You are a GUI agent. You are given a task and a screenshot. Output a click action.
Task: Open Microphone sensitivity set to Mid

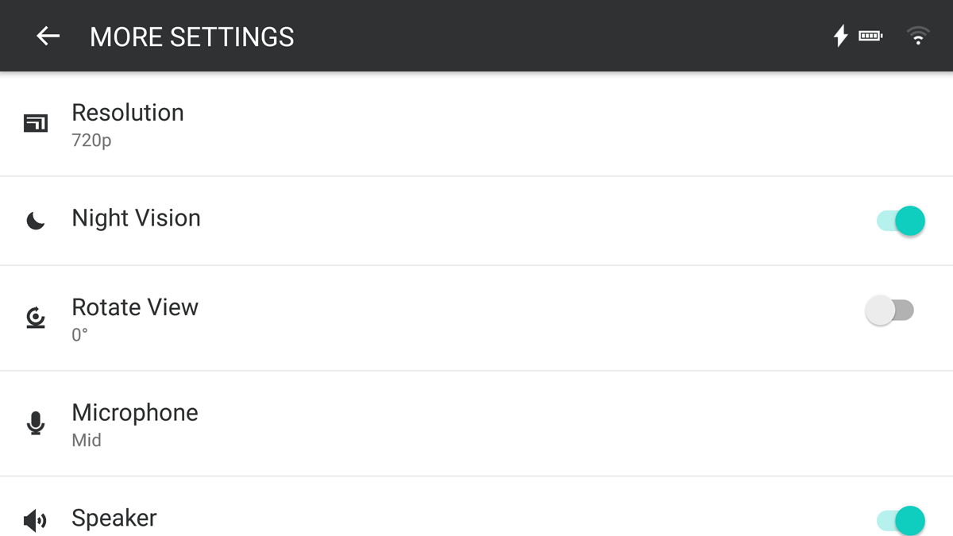coord(476,423)
